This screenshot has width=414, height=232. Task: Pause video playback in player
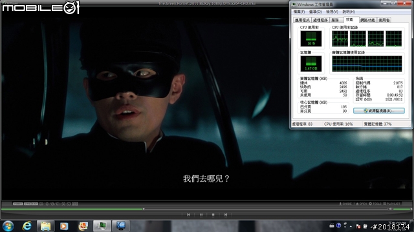coord(201,215)
